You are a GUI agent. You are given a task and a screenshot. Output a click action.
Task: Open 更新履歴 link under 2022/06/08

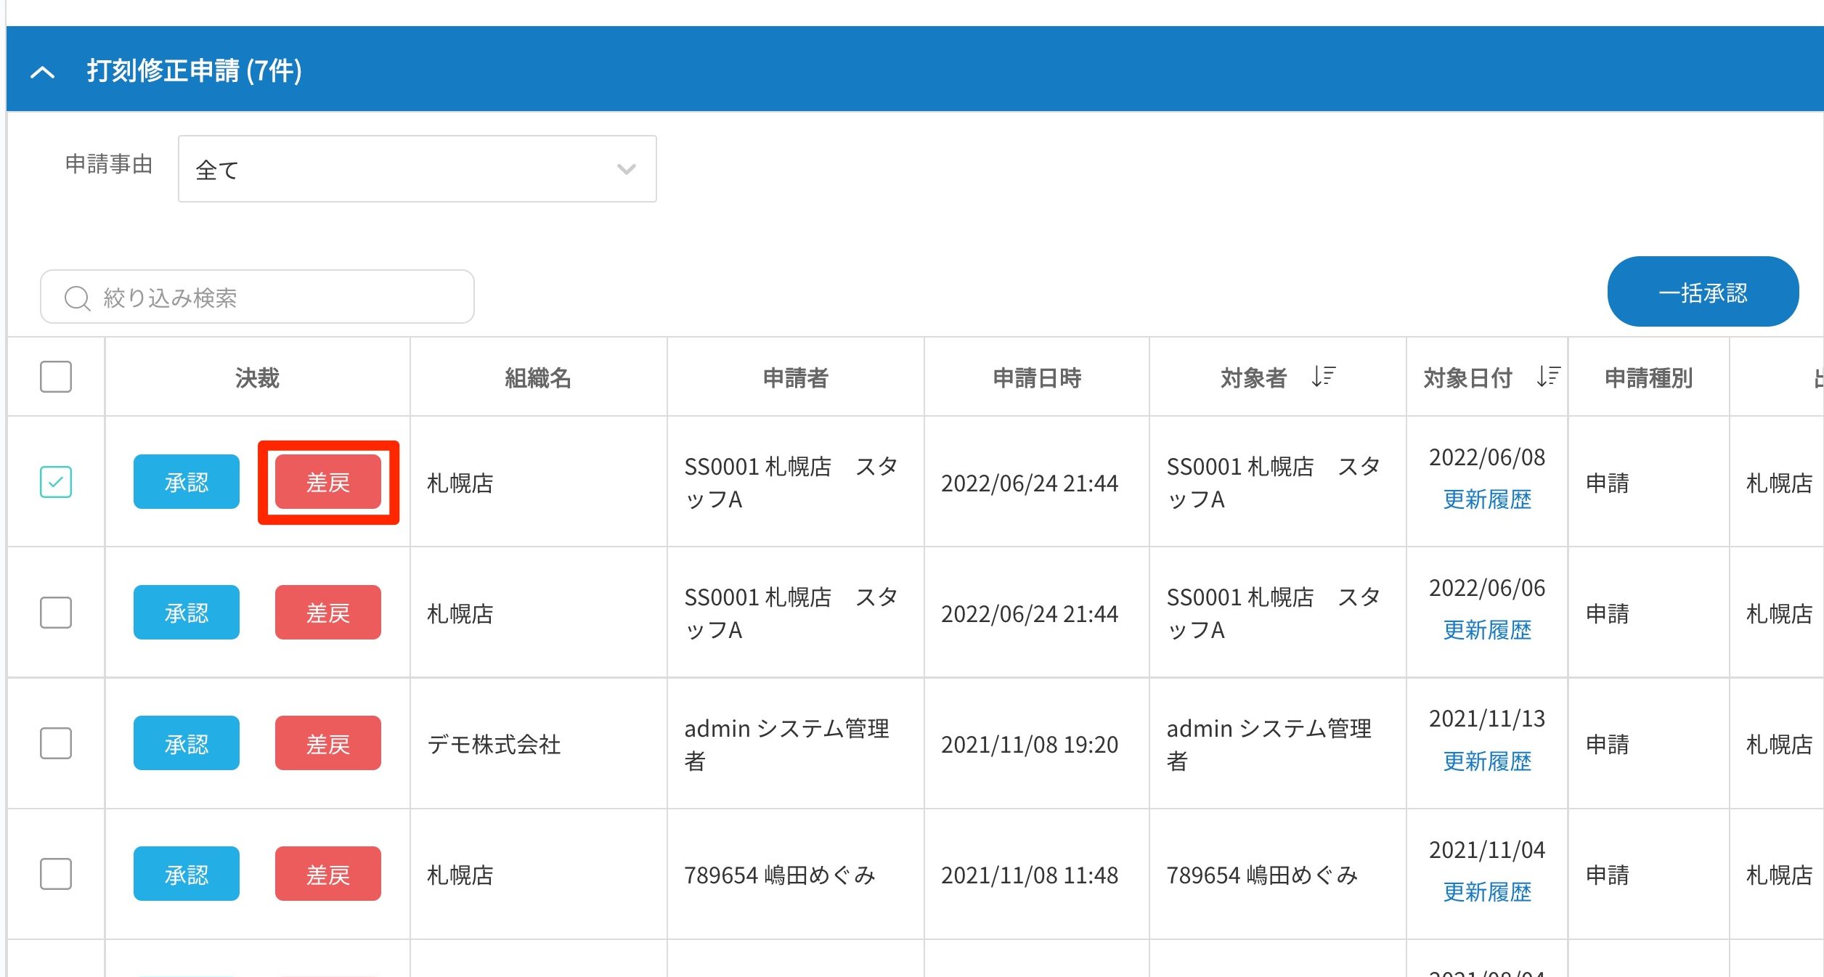point(1486,499)
